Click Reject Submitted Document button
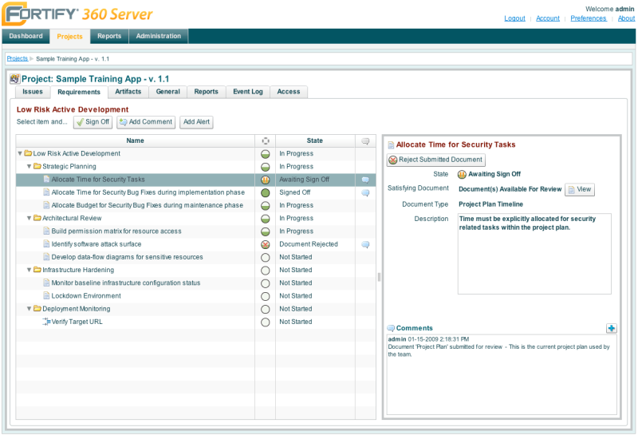Screen dimensions: 638x435 435,160
